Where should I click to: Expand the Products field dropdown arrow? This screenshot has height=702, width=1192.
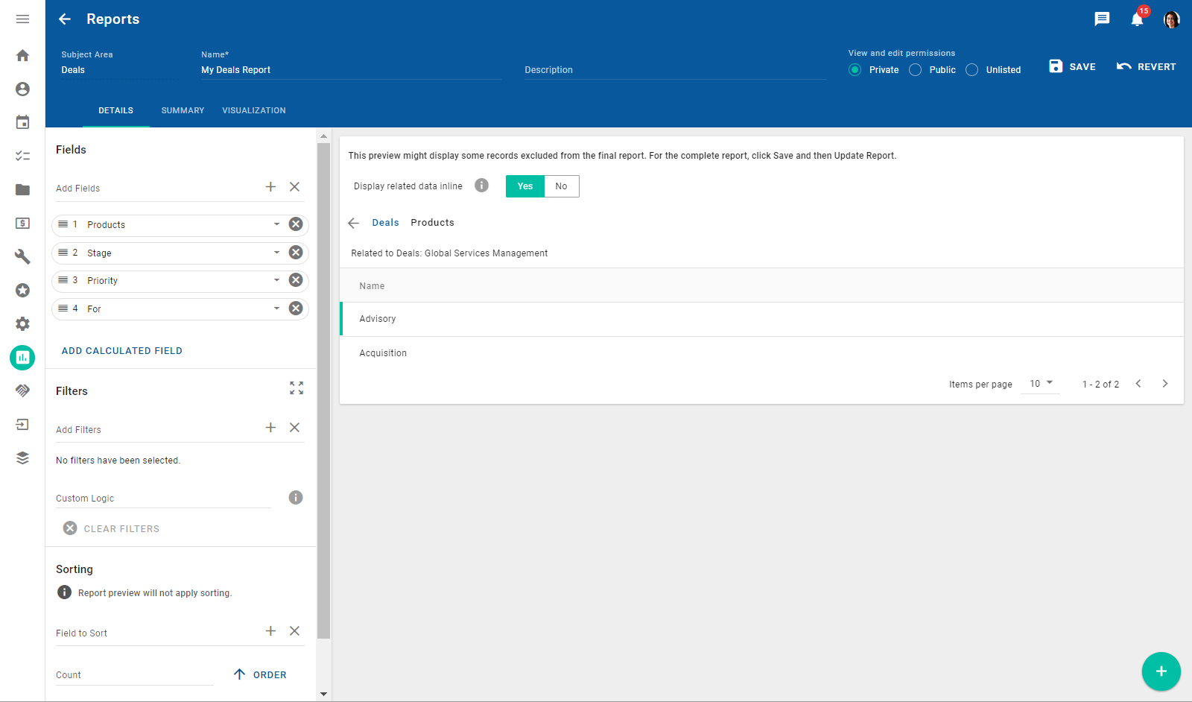click(x=276, y=224)
